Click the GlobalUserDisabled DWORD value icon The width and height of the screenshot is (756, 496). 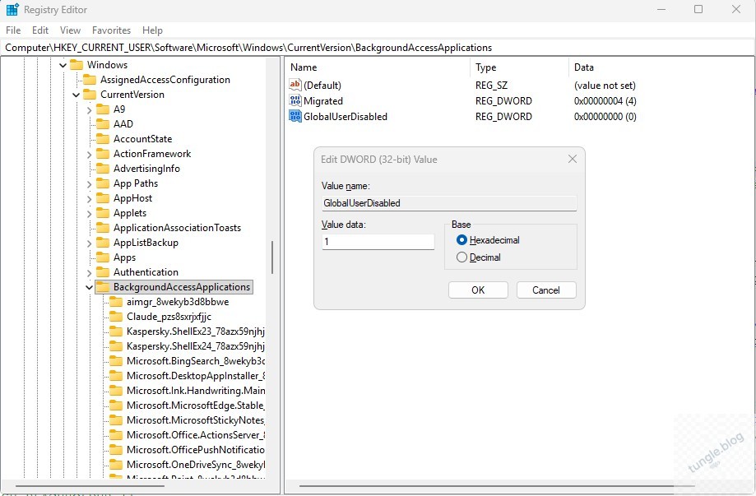[x=295, y=116]
